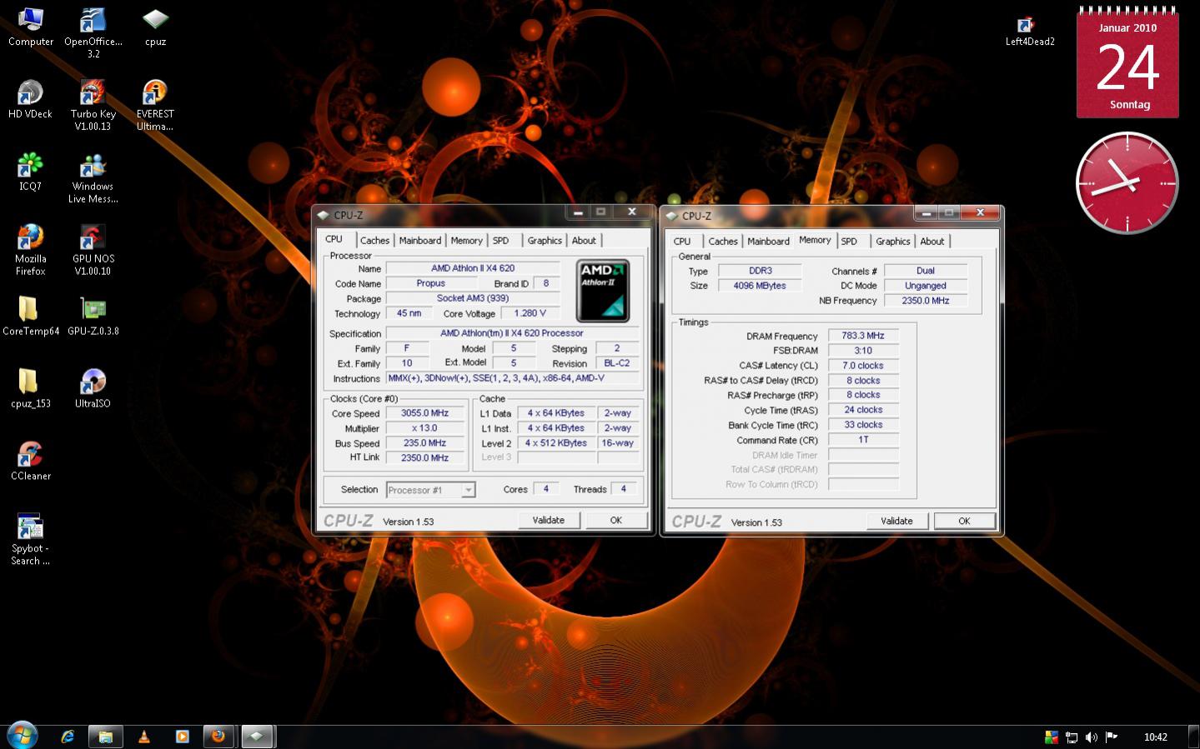Click the DRAM Frequency 783.3 MHz field
Image resolution: width=1200 pixels, height=749 pixels.
point(863,336)
